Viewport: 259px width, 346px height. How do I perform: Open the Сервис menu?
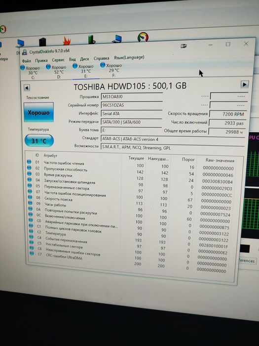click(x=58, y=60)
